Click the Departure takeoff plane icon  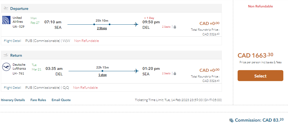click(6, 8)
